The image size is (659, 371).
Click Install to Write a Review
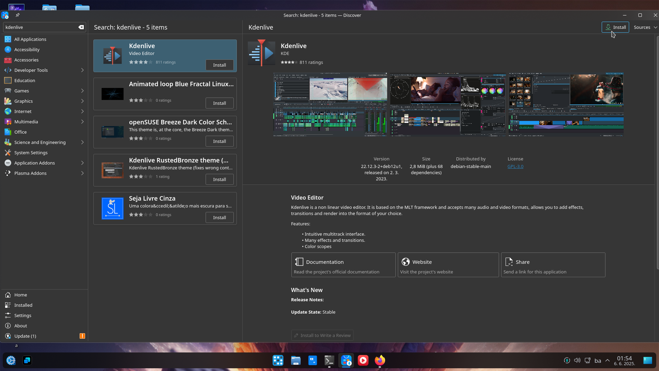(x=322, y=335)
